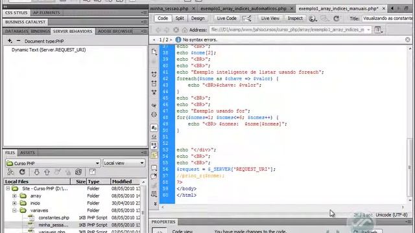Refresh Files panel icon
The height and width of the screenshot is (233, 415).
[22, 172]
